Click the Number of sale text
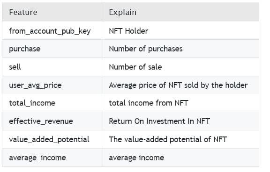This screenshot has width=270, height=172. (x=135, y=67)
